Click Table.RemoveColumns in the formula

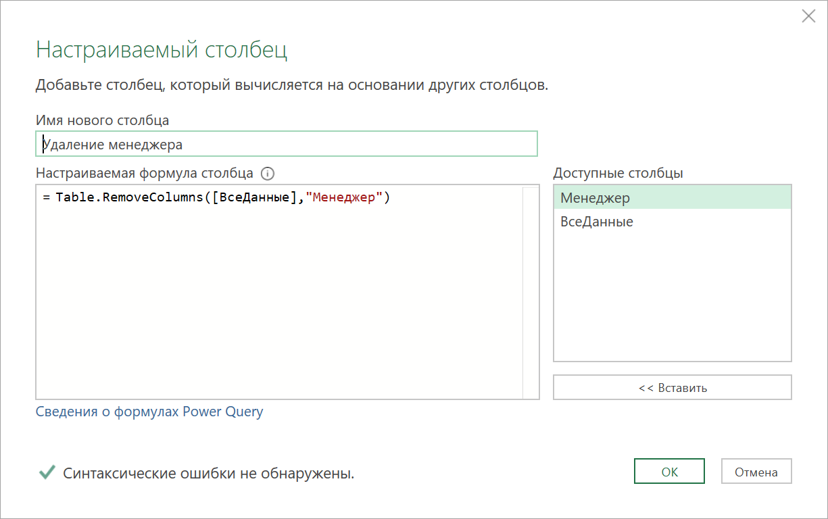(130, 197)
